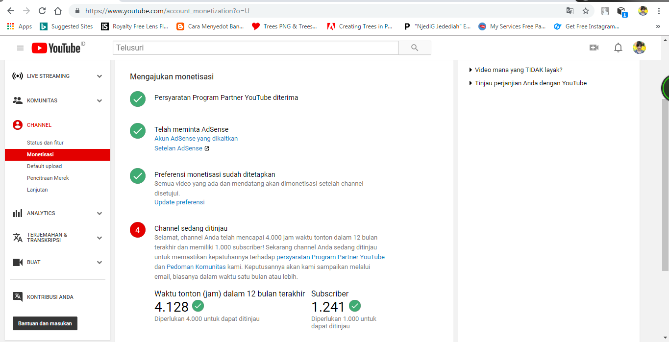The height and width of the screenshot is (342, 669).
Task: Click the browser forward arrow
Action: click(x=26, y=11)
